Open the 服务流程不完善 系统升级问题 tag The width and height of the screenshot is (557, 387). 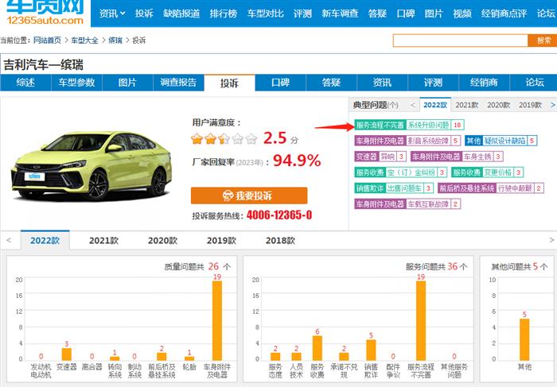409,125
